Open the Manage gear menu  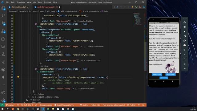point(3,100)
